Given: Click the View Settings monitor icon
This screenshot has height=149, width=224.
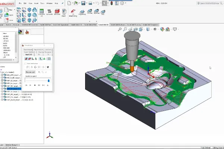Looking at the screenshot, I should [175, 29].
